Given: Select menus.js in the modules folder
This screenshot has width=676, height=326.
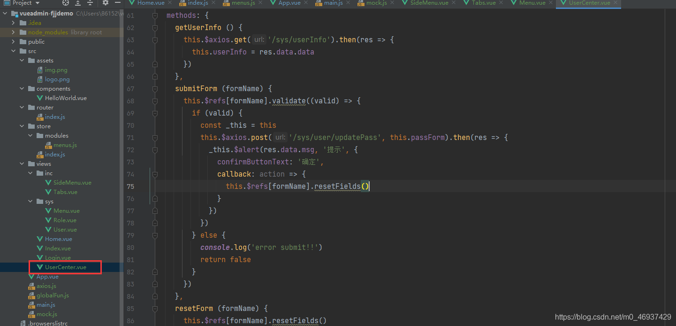Looking at the screenshot, I should click(x=65, y=145).
